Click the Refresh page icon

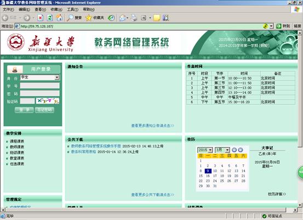[50, 18]
